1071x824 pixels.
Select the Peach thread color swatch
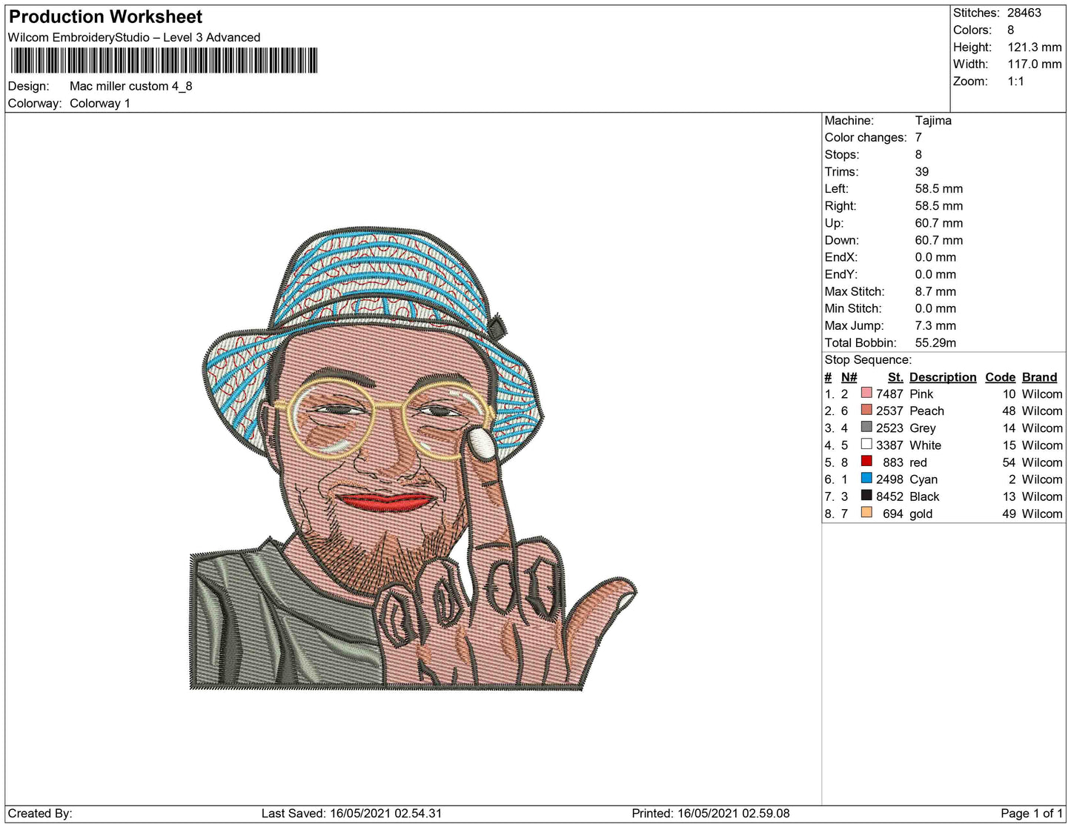866,410
